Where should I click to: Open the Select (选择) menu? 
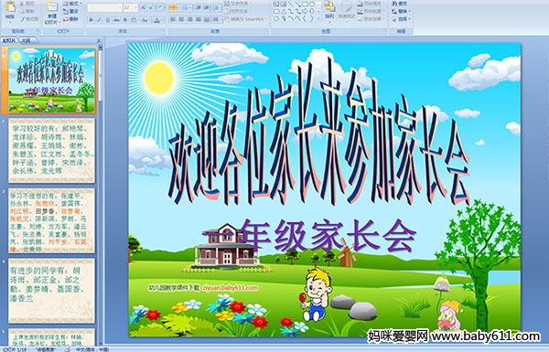401,19
